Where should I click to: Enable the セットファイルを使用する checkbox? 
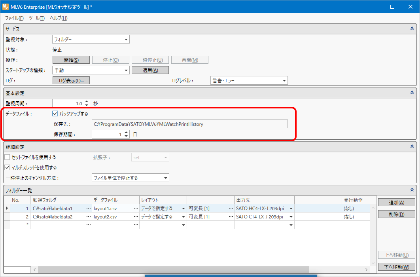(x=7, y=157)
